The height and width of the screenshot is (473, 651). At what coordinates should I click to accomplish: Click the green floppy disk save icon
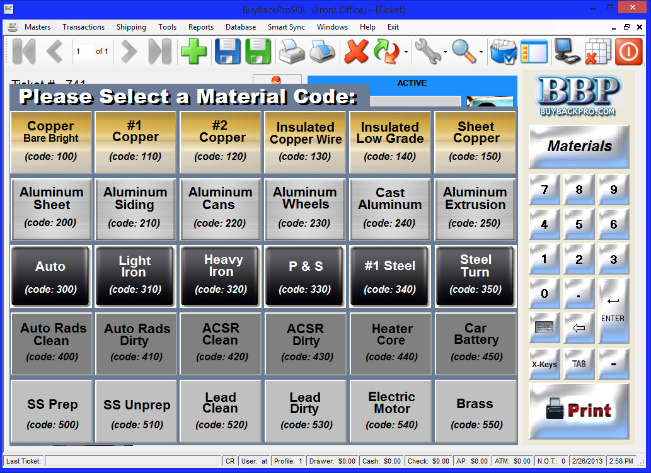point(258,52)
